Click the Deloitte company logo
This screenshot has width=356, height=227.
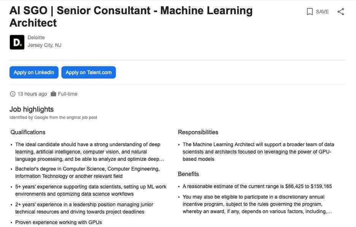(x=17, y=42)
